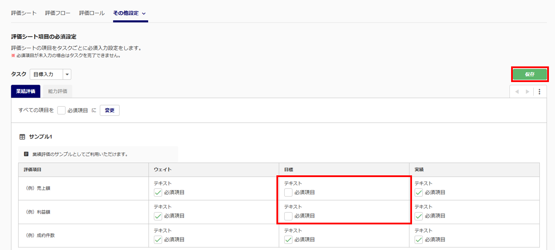Select the （例）利益額 row label
Screen dimensions: 555x250
pos(38,212)
